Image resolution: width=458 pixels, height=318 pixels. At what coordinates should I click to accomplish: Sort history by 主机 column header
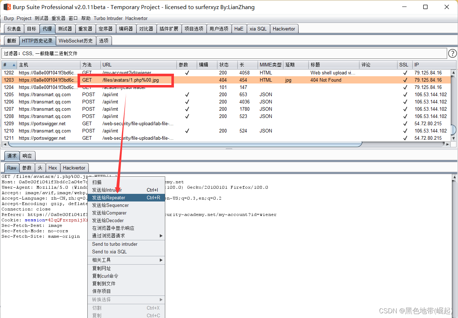(49, 65)
